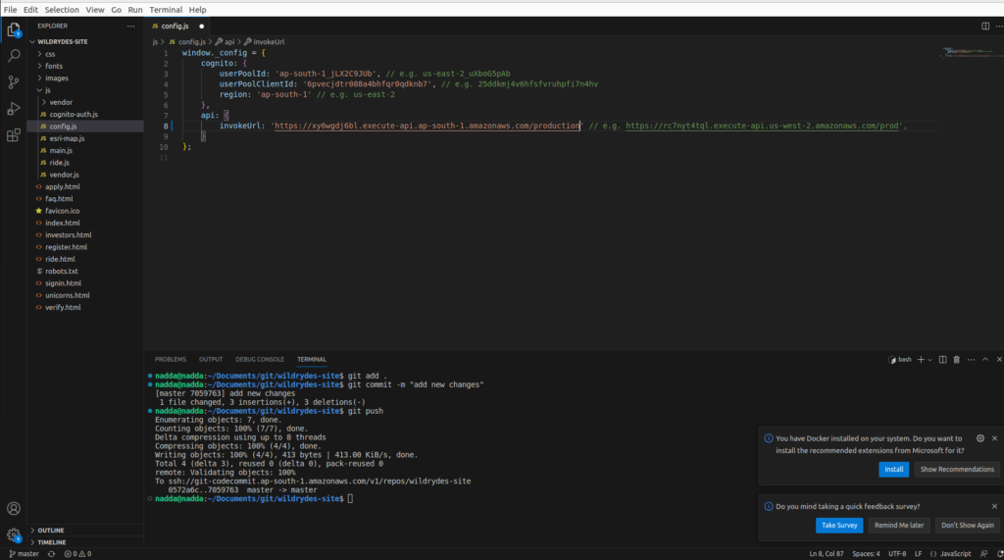This screenshot has height=560, width=1004.
Task: Open the Edit menu
Action: [x=30, y=10]
